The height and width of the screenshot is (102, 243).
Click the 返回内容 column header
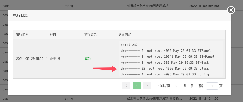click(125, 34)
